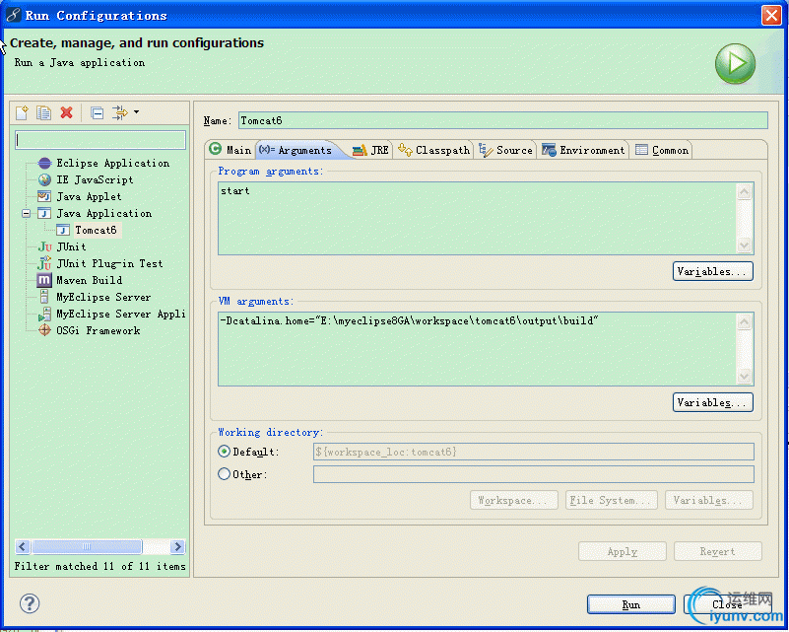This screenshot has height=632, width=789.
Task: Click the Filter launch configurations icon
Action: 120,112
